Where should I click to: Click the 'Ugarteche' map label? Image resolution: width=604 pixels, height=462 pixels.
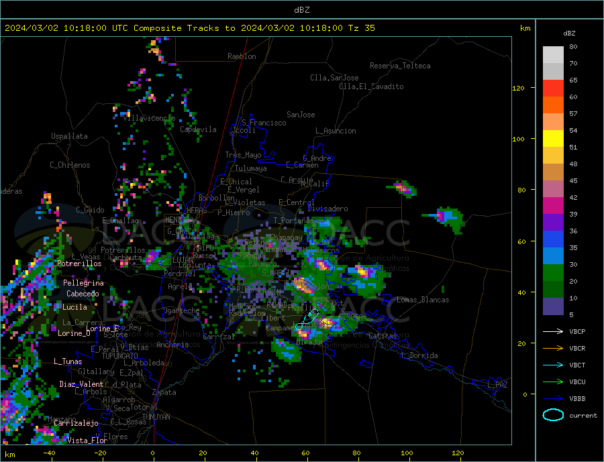pos(182,310)
